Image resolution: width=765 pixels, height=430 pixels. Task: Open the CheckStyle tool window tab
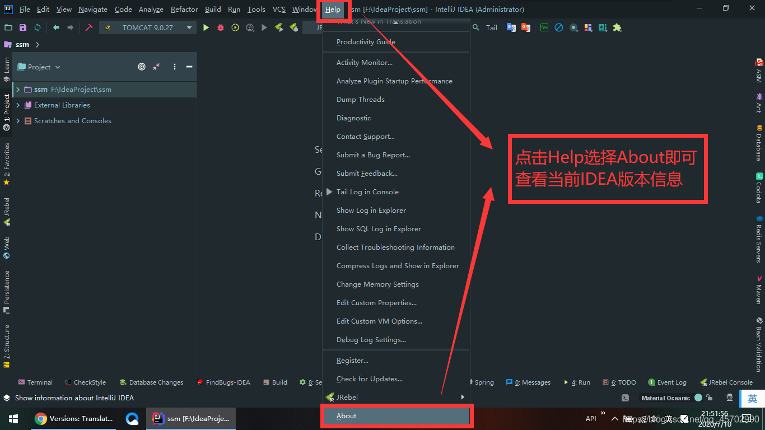coord(85,382)
